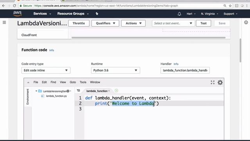This screenshot has height=141, width=250.
Task: Click the page vertical scrollbar
Action: coord(240,51)
